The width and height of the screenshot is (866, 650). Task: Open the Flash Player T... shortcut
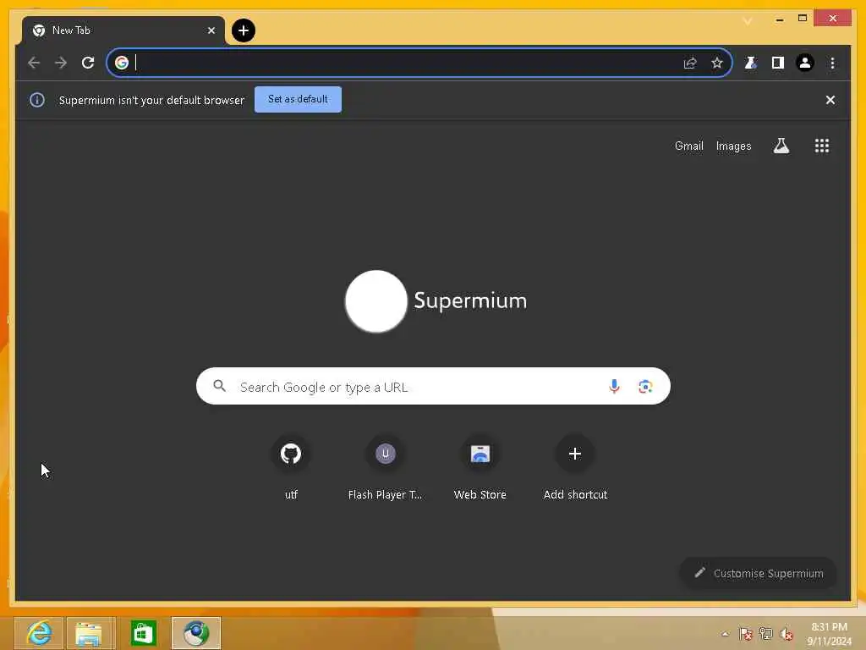tap(386, 467)
